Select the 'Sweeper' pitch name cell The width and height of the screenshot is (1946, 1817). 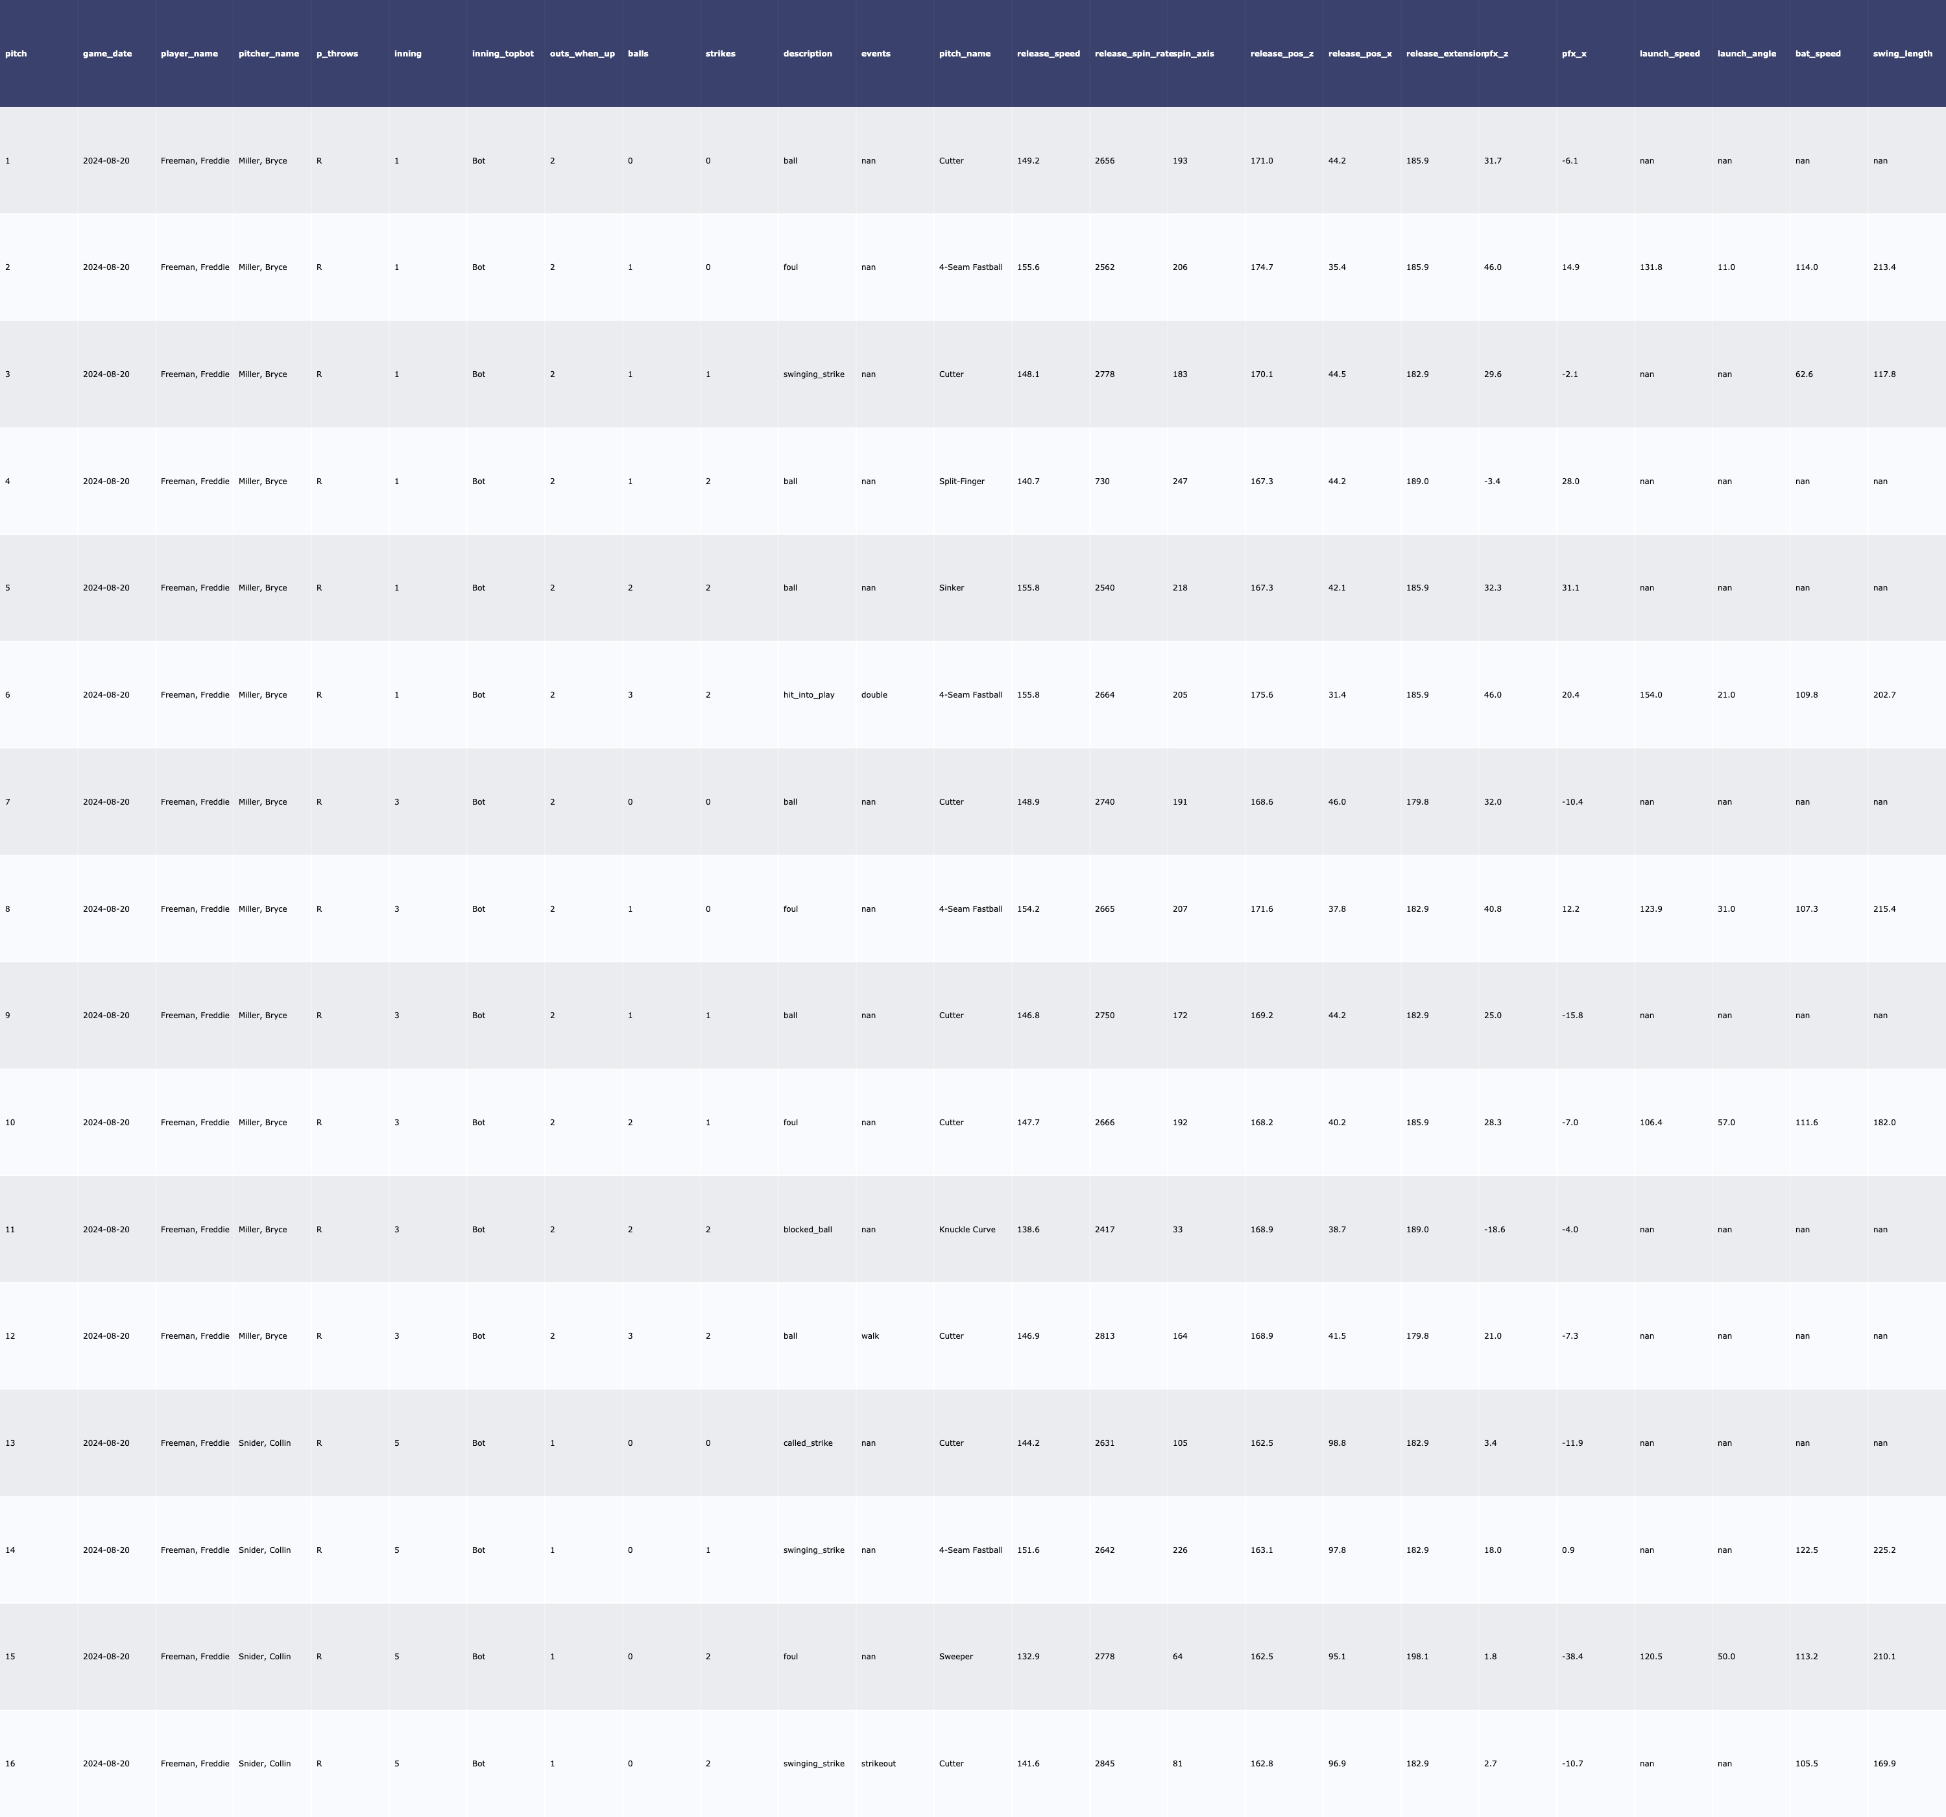pos(955,1657)
